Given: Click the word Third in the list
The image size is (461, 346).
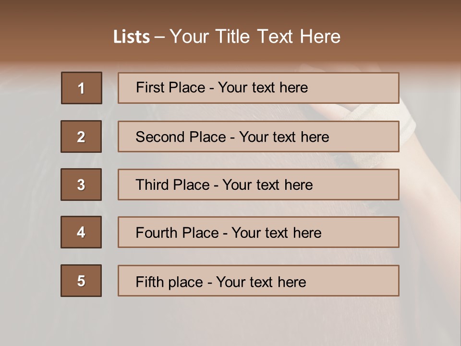Looking at the screenshot, I should click(152, 185).
